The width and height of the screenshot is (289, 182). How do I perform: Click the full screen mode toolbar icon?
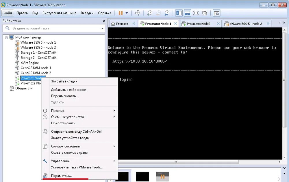click(196, 13)
